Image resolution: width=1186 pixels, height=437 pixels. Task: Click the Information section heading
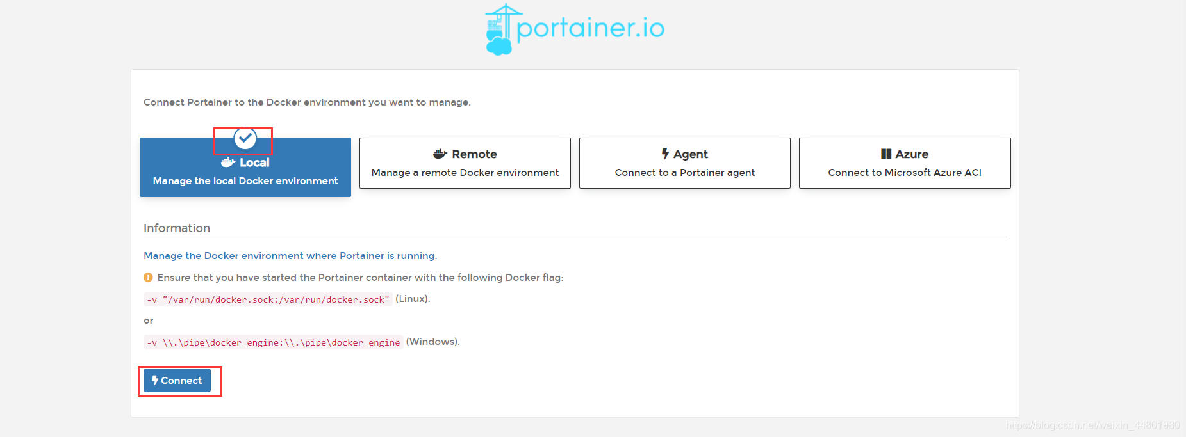(x=177, y=228)
